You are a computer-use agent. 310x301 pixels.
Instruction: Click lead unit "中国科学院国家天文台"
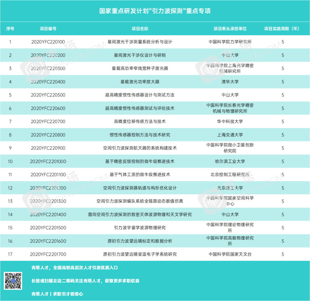(x=230, y=254)
